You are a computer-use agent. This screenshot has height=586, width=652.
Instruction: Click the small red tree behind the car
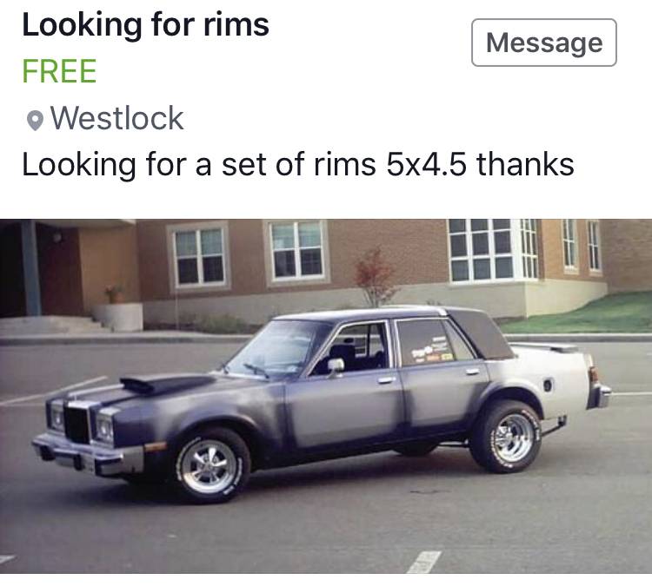pyautogui.click(x=376, y=277)
